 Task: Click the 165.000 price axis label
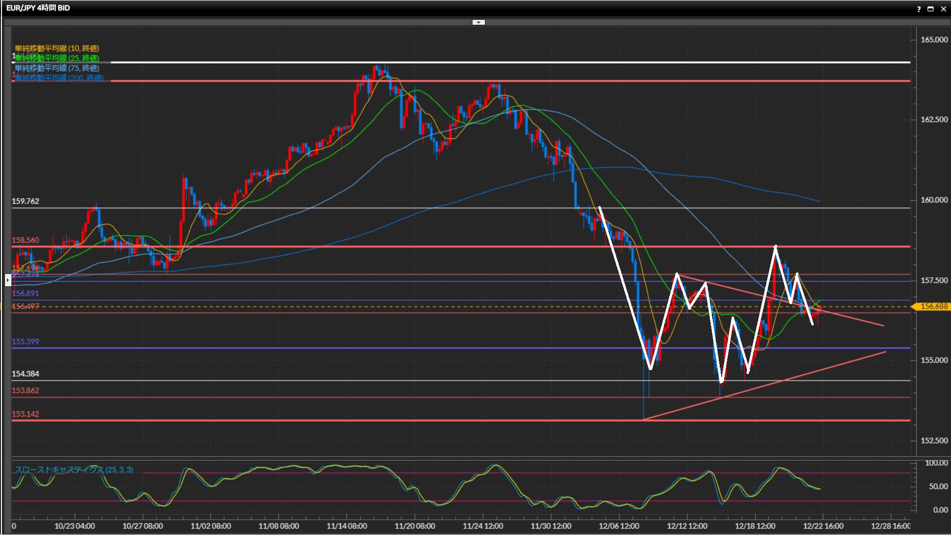pos(934,40)
